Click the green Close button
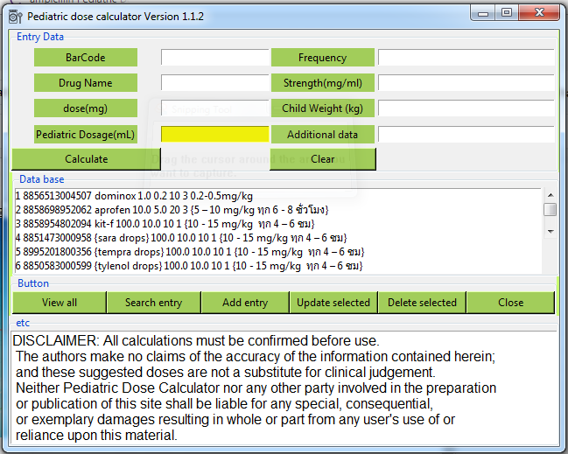568x454 pixels. coord(511,303)
